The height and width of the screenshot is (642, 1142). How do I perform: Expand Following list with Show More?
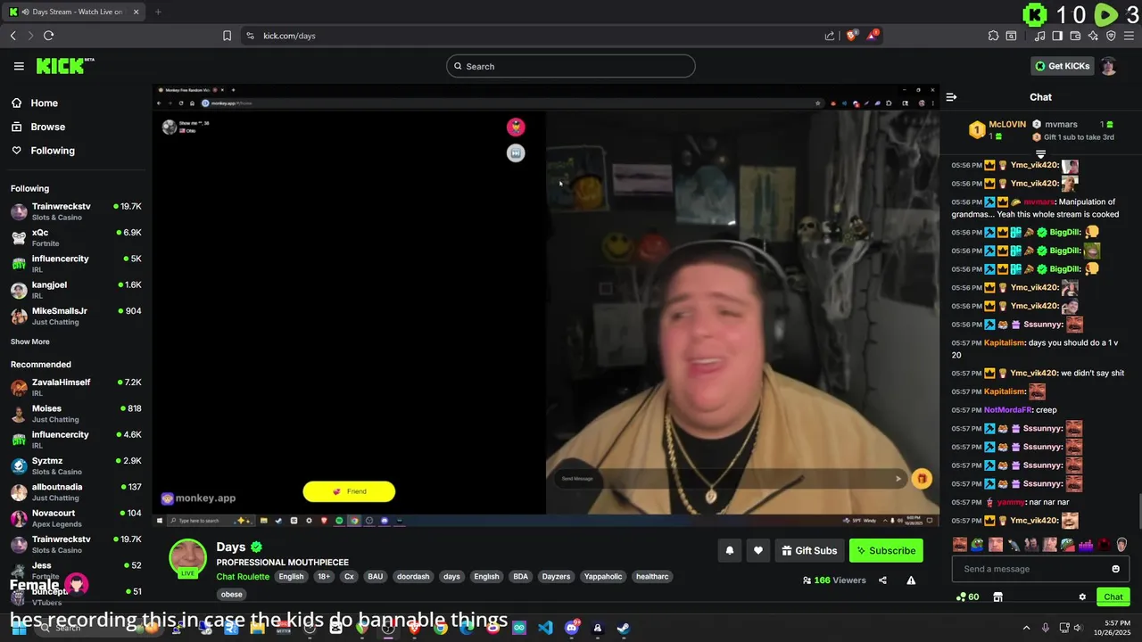[30, 342]
